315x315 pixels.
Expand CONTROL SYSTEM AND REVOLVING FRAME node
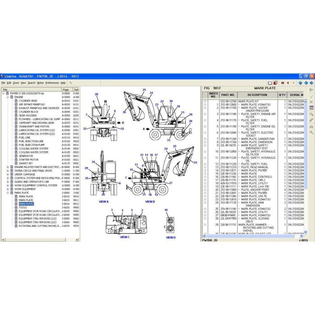8,178
